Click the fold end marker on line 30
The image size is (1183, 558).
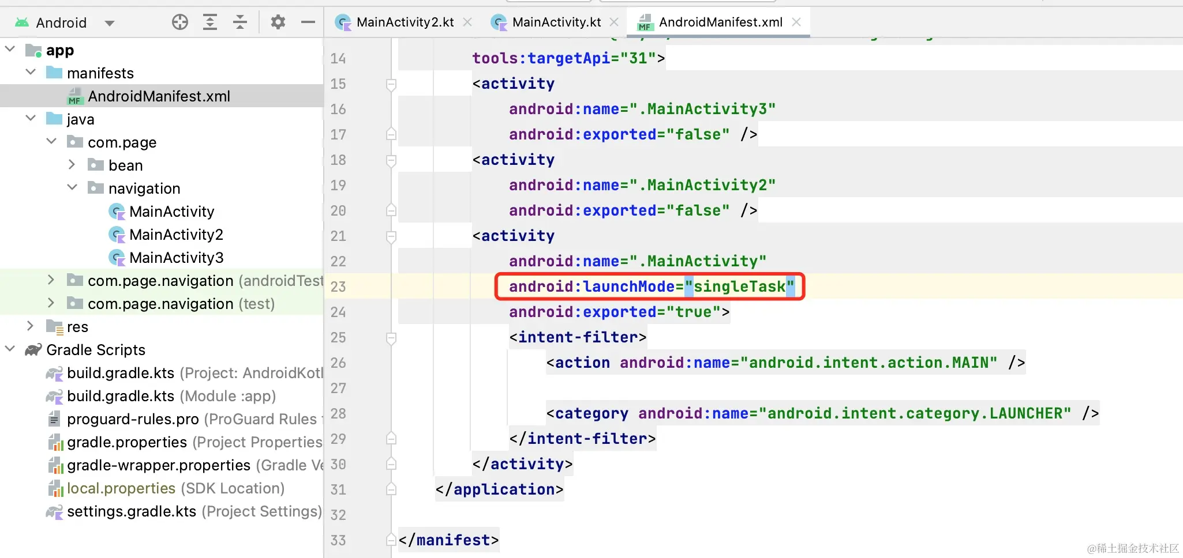coord(391,463)
